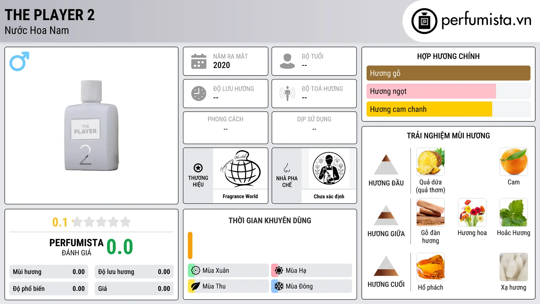Select the Hoắc Hương note image
This screenshot has width=540, height=304.
pyautogui.click(x=514, y=212)
